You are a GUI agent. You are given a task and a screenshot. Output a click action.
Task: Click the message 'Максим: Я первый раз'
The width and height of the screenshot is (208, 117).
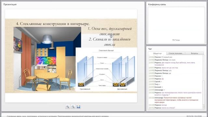160,57
